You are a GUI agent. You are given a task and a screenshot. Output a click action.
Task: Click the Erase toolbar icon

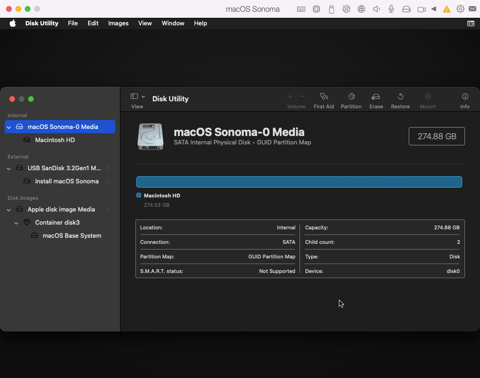click(x=375, y=97)
